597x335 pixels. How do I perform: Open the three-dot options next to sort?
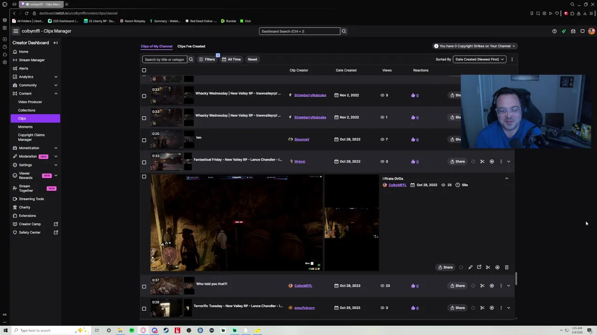click(x=512, y=60)
